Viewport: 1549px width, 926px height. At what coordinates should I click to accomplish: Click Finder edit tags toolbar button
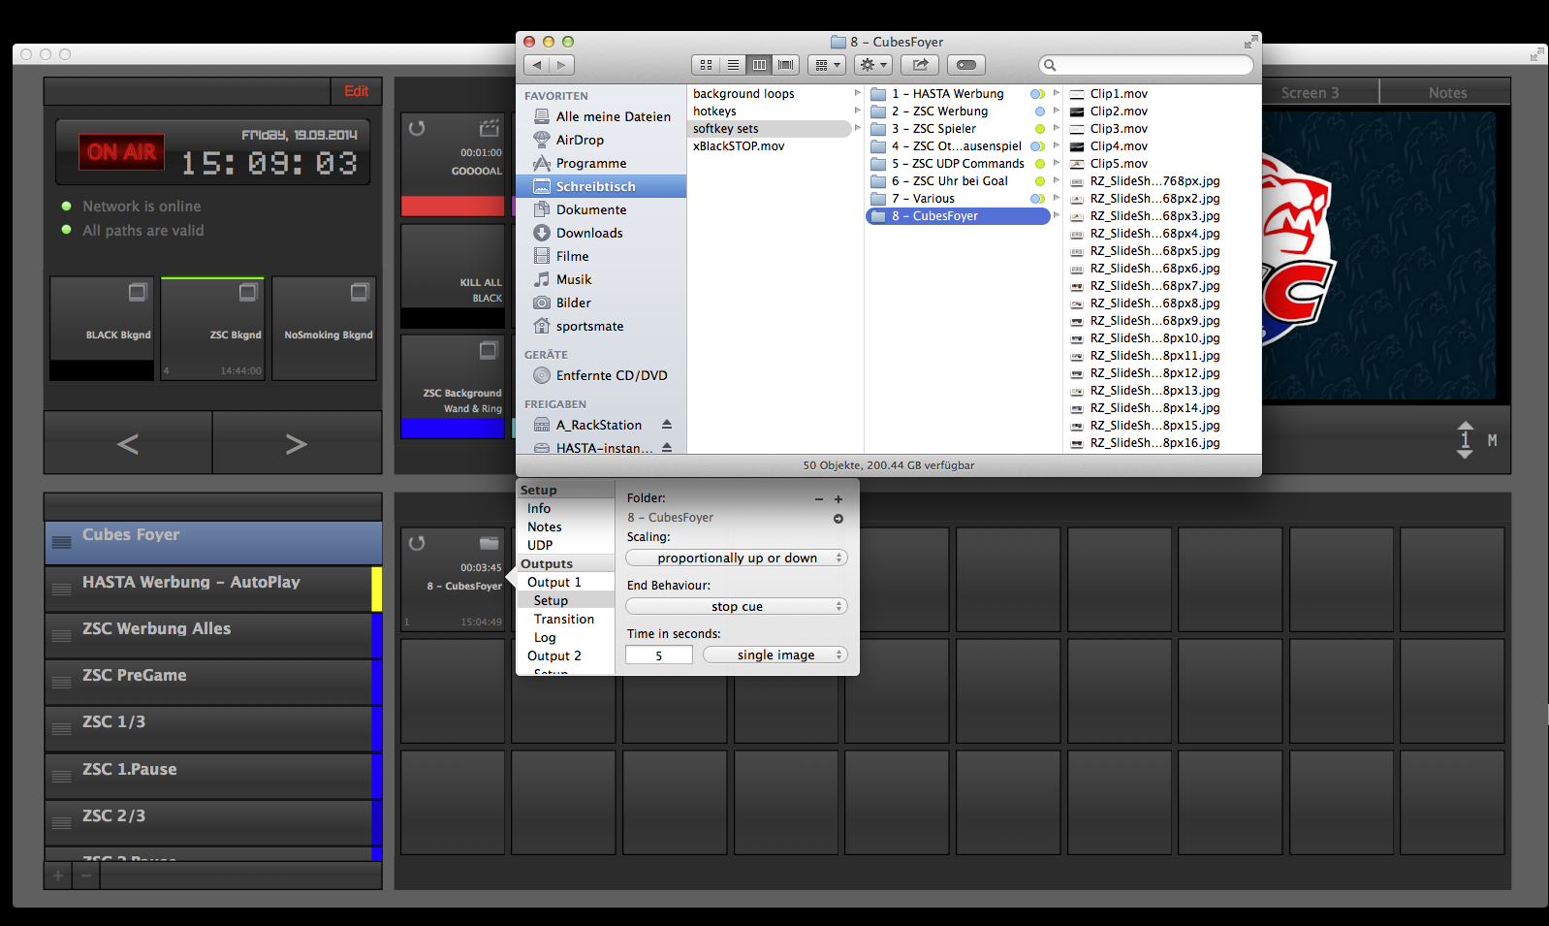[966, 65]
